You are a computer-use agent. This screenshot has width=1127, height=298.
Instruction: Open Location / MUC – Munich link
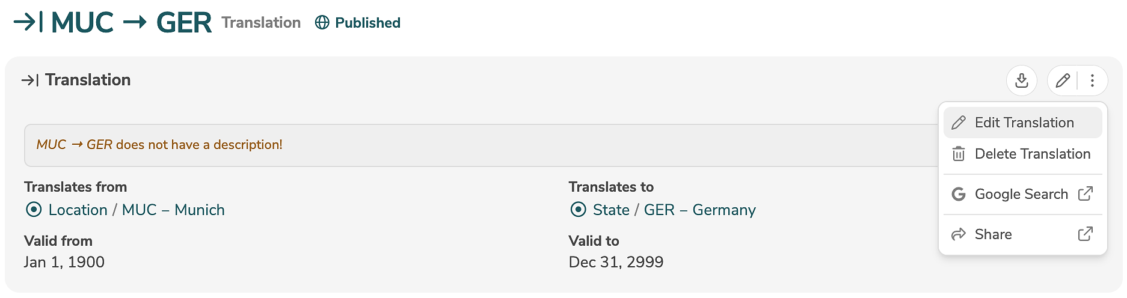[x=137, y=210]
